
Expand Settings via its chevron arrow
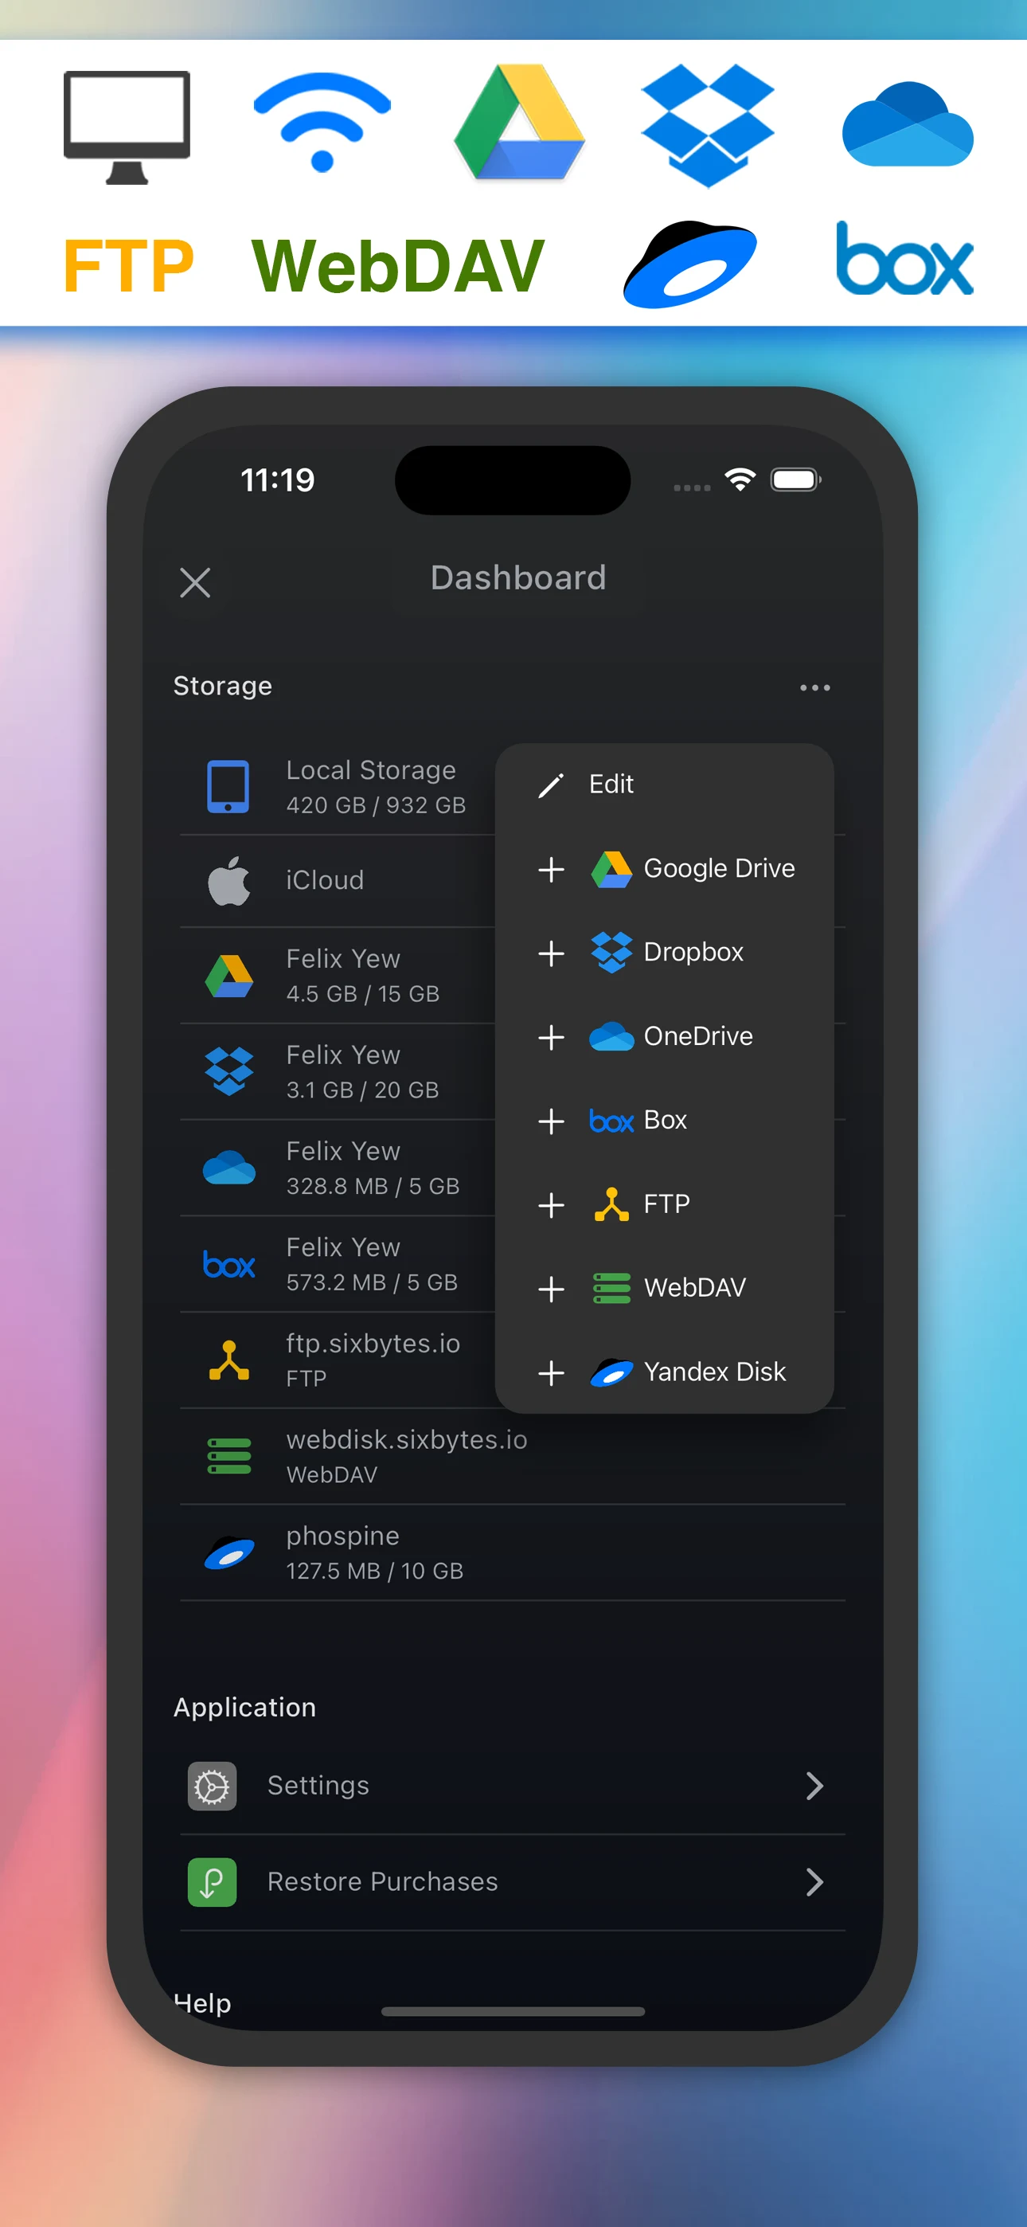click(x=814, y=1786)
